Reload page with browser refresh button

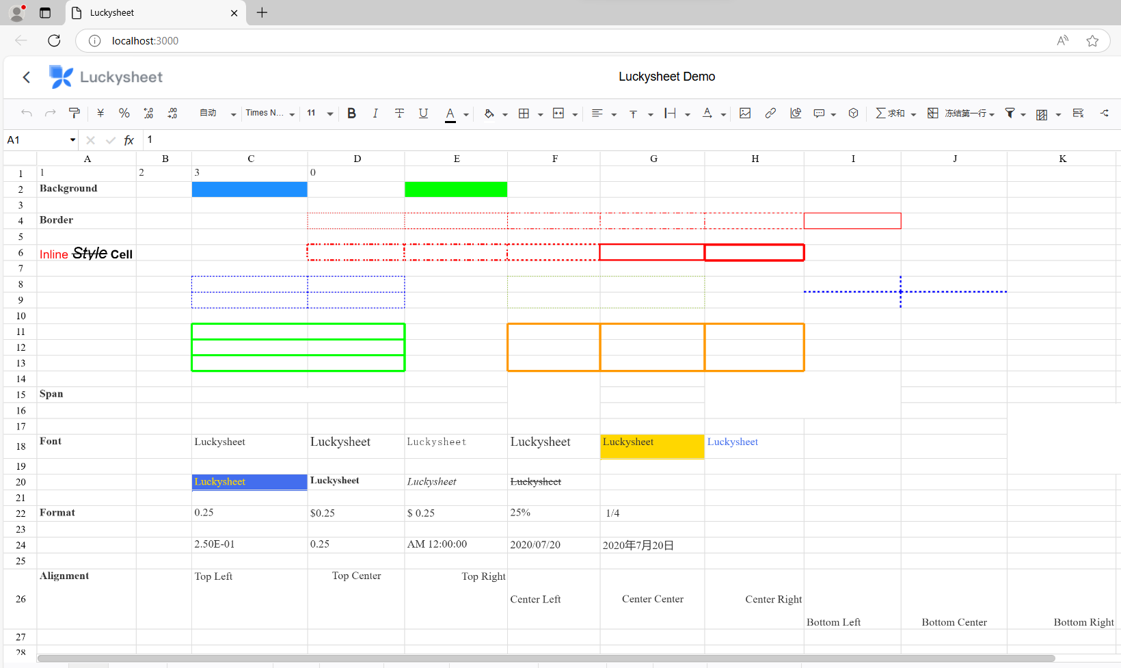coord(54,40)
